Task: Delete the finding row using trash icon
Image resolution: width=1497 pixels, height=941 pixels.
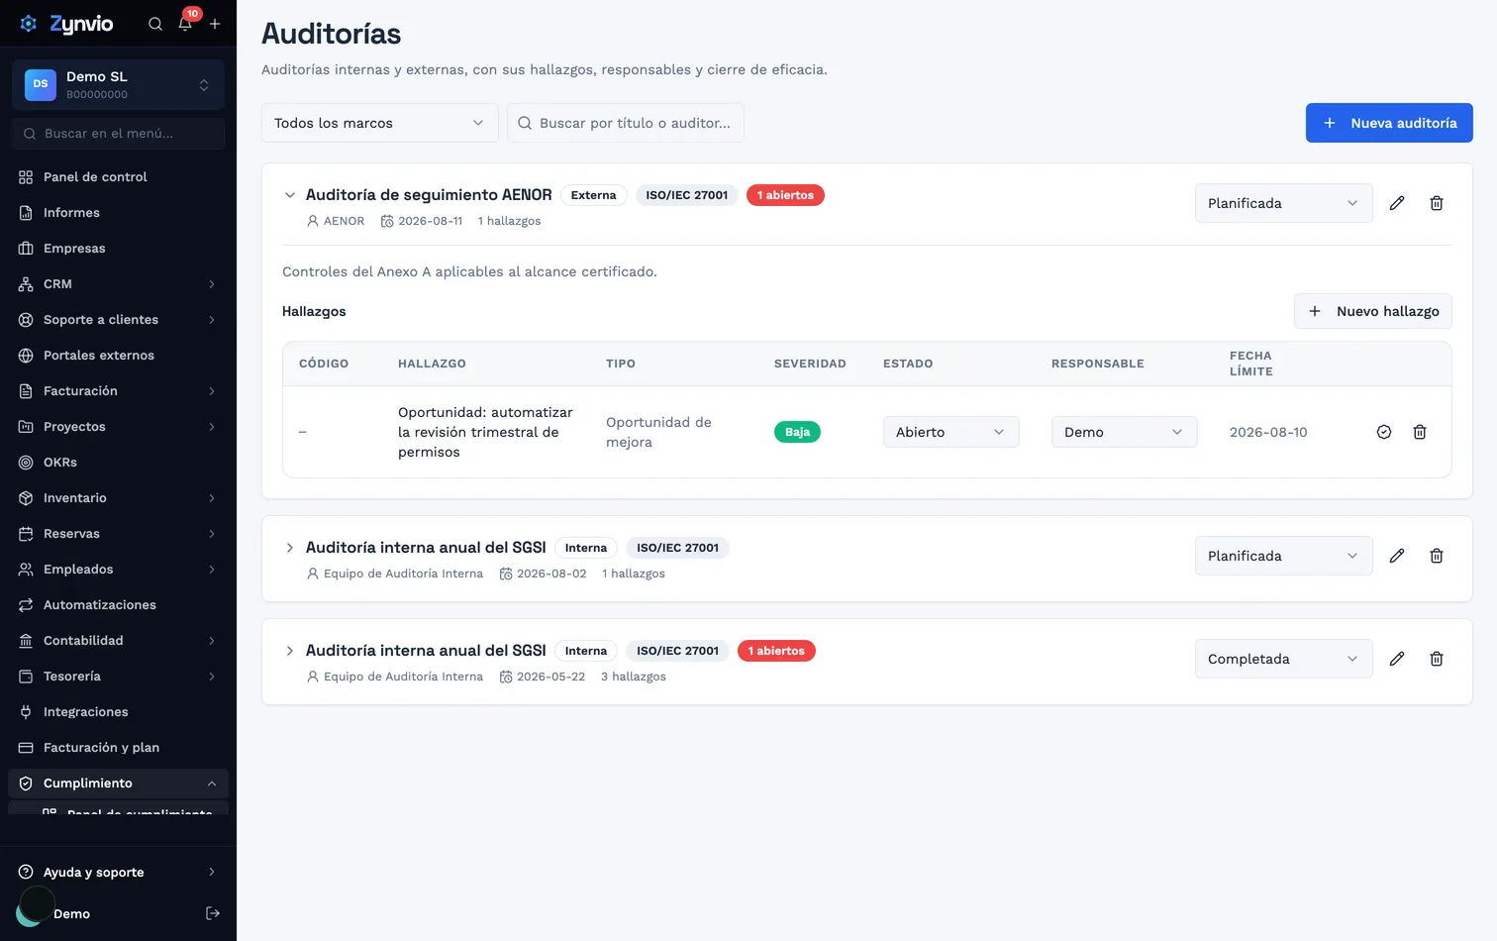Action: pos(1420,432)
